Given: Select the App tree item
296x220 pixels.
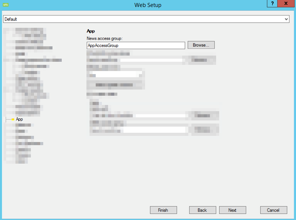Looking at the screenshot, I should point(19,119).
